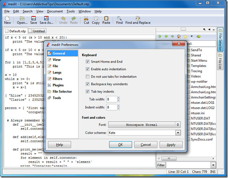Open the Window menu
The image size is (228, 178).
(85, 11)
